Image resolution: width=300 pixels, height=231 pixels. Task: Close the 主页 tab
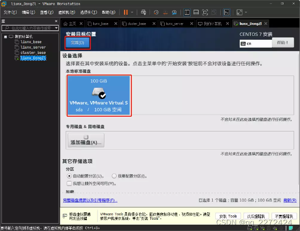tap(81, 24)
